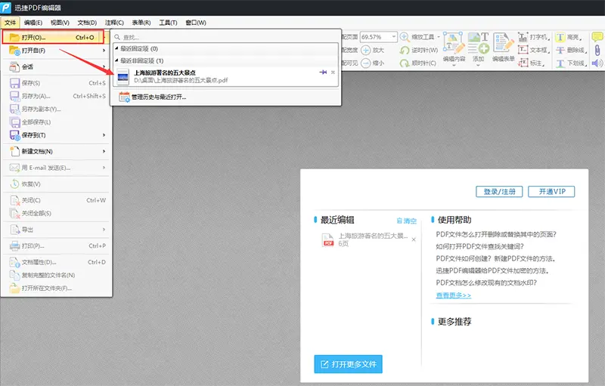This screenshot has height=386, width=605.
Task: Expand the 保存到(T) submenu
Action: point(56,135)
